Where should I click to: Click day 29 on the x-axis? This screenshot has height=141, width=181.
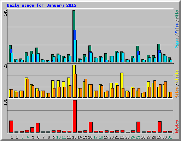(159, 137)
